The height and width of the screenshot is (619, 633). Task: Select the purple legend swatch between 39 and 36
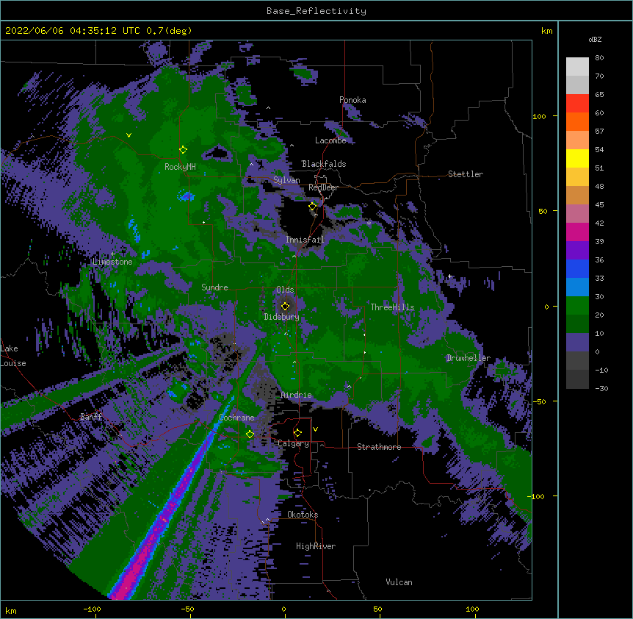click(577, 250)
